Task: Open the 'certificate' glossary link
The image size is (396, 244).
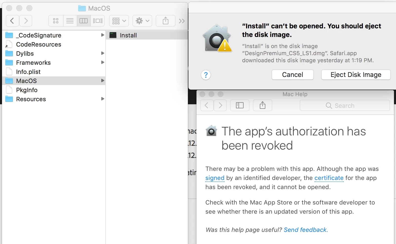Action: coord(329,178)
